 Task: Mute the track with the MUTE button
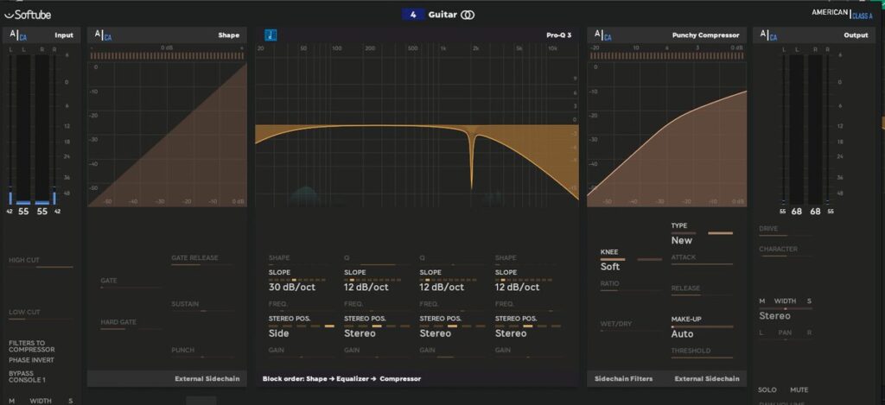coord(799,389)
